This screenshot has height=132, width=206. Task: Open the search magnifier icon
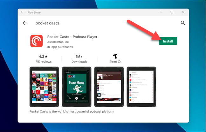[x=183, y=23]
